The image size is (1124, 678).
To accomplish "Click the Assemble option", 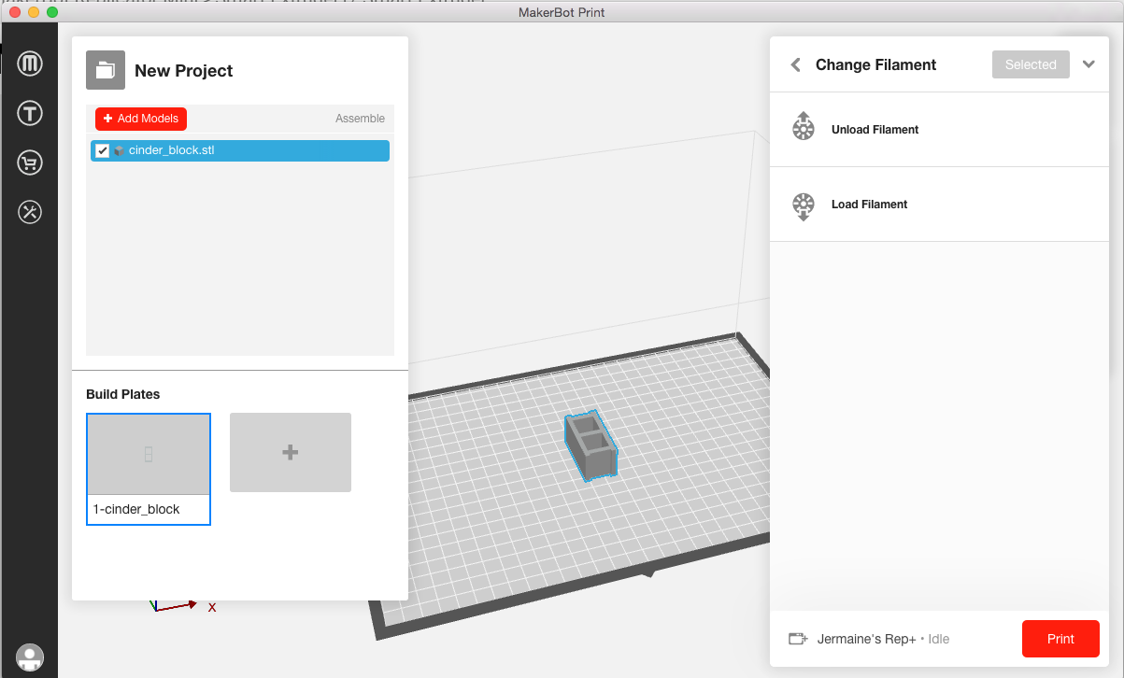I will [x=360, y=119].
